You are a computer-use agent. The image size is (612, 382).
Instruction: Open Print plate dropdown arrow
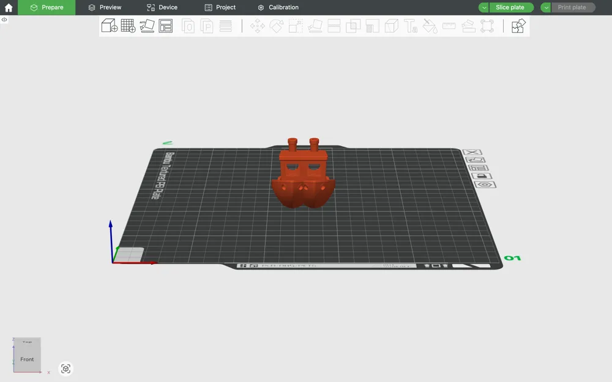[x=546, y=7]
